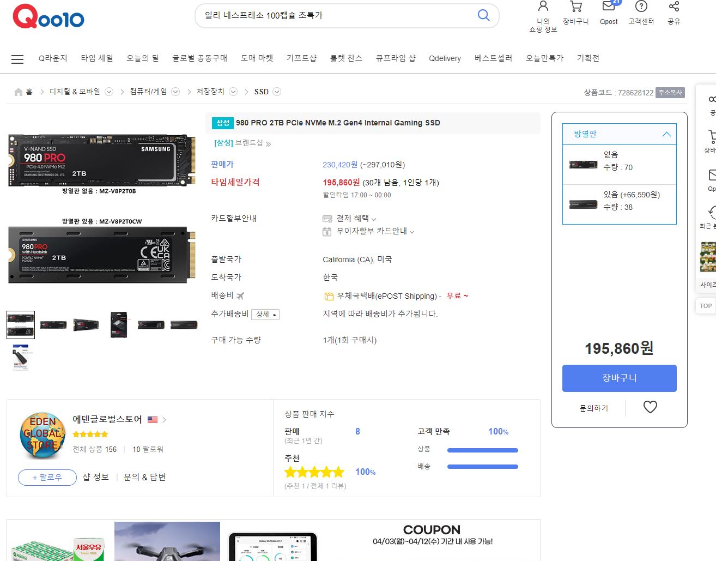Go to home via house icon
Screen dimensions: 716x561
coord(19,92)
